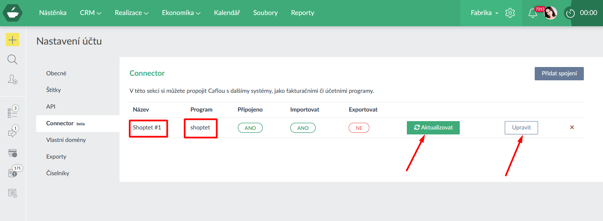Delete the Shoptet #1 connection with red X
Screen dimensions: 603x221
tap(572, 127)
